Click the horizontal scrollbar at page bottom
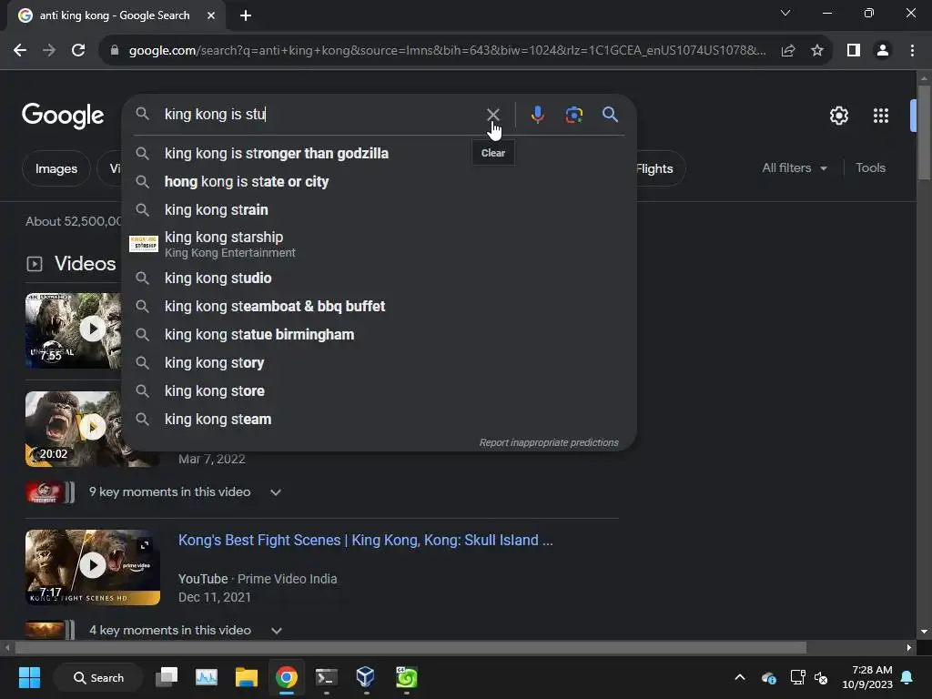Viewport: 932px width, 699px height. [x=410, y=647]
